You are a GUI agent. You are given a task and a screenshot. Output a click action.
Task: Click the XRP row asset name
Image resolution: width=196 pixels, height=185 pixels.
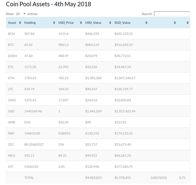(11, 133)
